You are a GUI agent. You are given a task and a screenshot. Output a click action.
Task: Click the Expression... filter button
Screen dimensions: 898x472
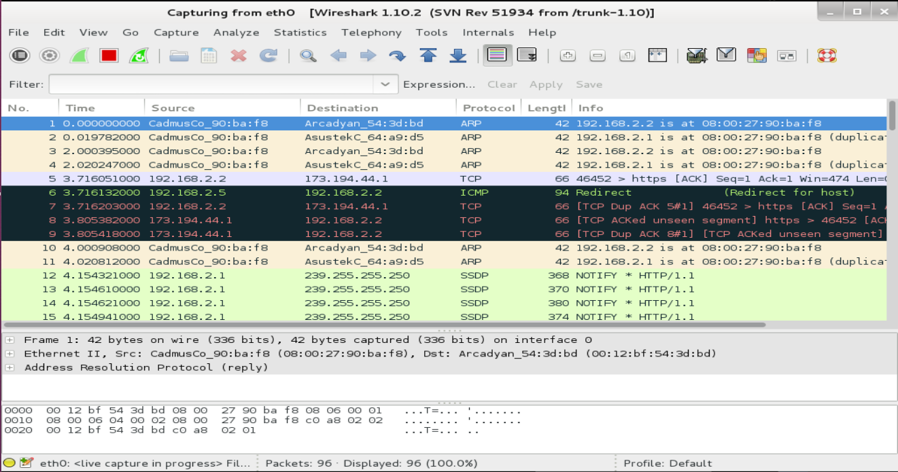click(439, 84)
